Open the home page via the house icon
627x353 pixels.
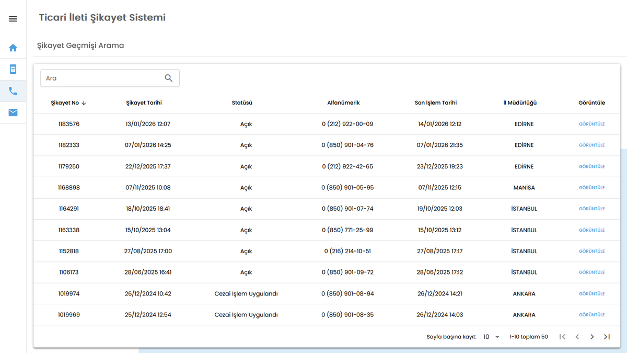tap(13, 47)
